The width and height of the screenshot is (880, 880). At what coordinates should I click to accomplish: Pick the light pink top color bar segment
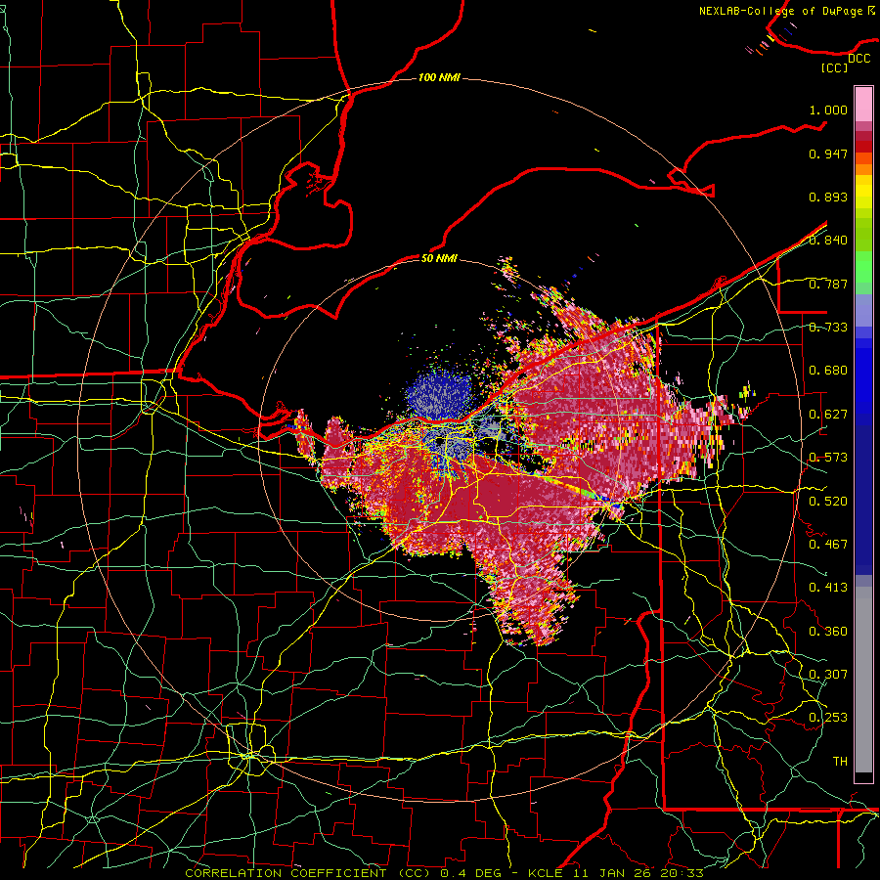[x=863, y=104]
